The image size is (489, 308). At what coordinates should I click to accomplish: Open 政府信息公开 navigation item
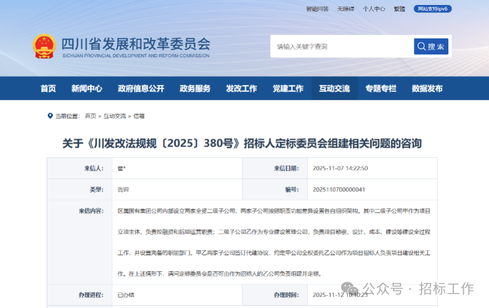click(141, 89)
